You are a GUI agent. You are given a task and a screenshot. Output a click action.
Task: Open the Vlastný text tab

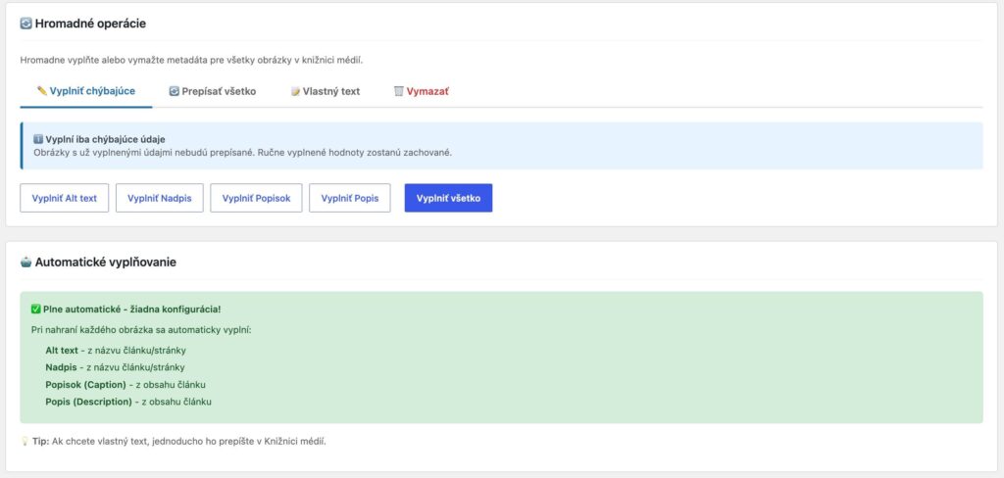pyautogui.click(x=326, y=91)
